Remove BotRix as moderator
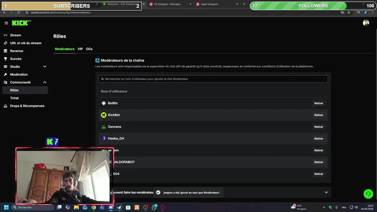 click(x=319, y=103)
